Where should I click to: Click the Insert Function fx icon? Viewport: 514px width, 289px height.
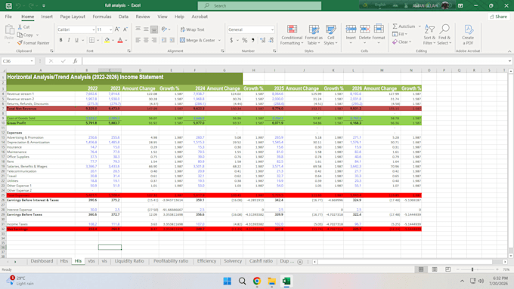(75, 61)
